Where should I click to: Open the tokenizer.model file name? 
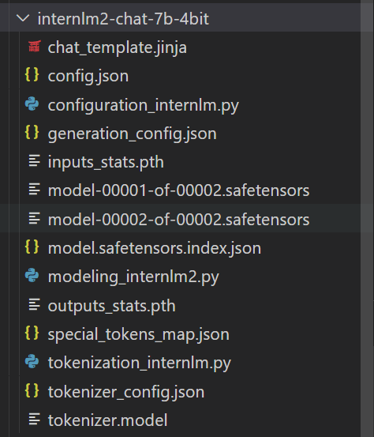tap(107, 420)
